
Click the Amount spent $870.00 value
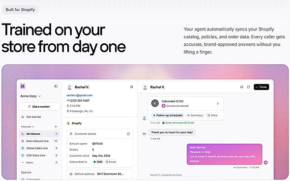click(97, 144)
